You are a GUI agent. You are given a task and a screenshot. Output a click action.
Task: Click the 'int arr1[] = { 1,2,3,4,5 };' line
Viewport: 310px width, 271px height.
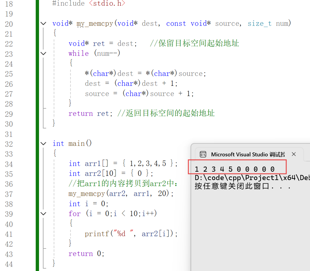click(123, 164)
